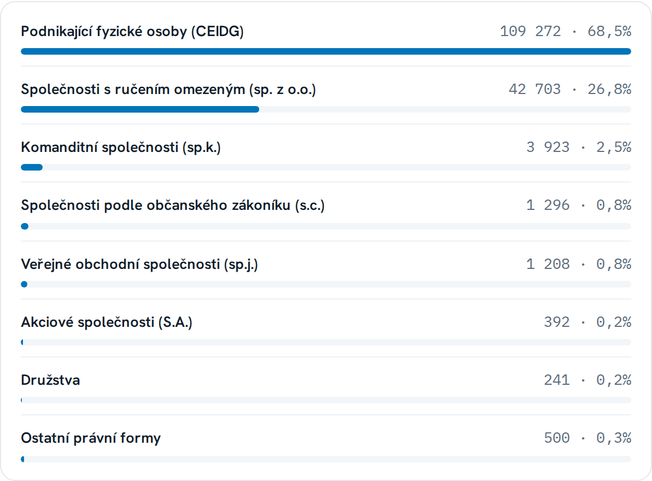Click the 0,8% share in the s.c. row
This screenshot has height=481, width=652.
(614, 205)
